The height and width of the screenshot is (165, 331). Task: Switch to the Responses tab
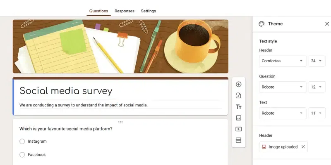pyautogui.click(x=124, y=11)
